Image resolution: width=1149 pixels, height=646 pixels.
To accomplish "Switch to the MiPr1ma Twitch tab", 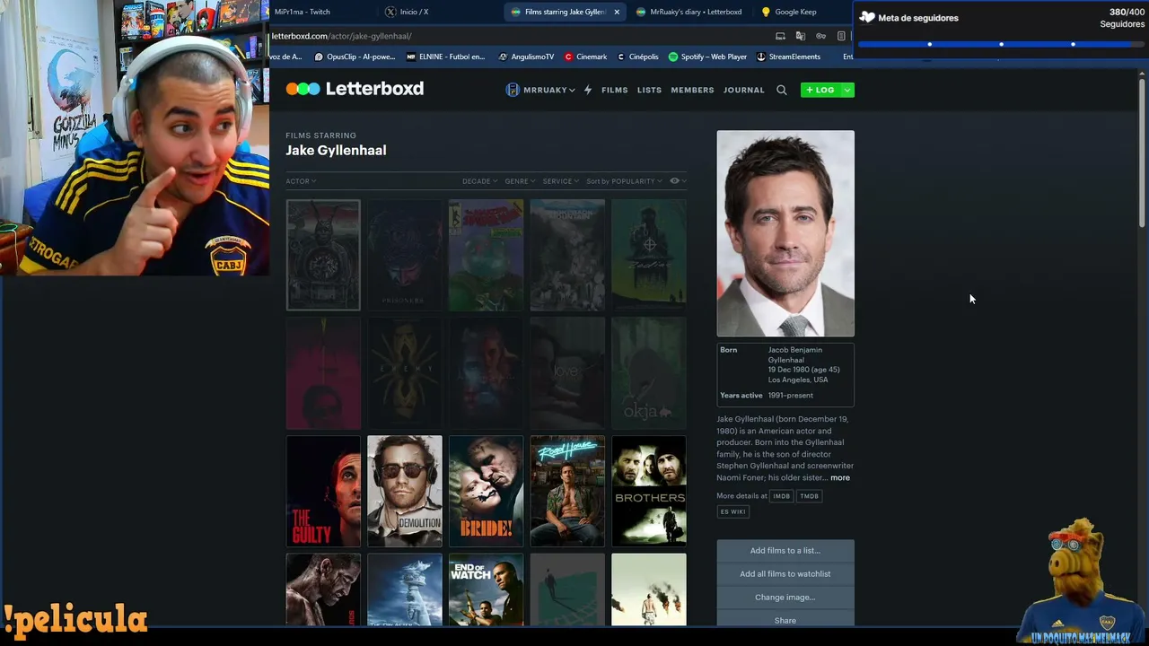I will pyautogui.click(x=302, y=12).
